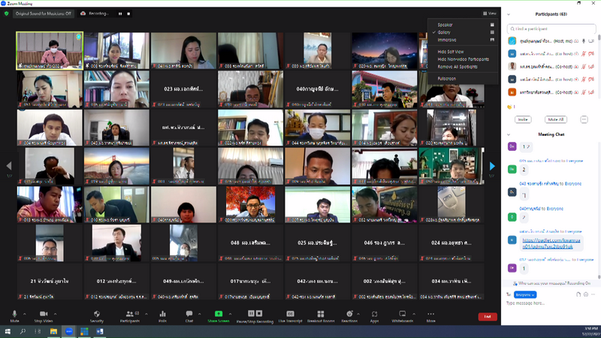The width and height of the screenshot is (601, 338).
Task: Open Word from the taskbar
Action: pos(100,331)
